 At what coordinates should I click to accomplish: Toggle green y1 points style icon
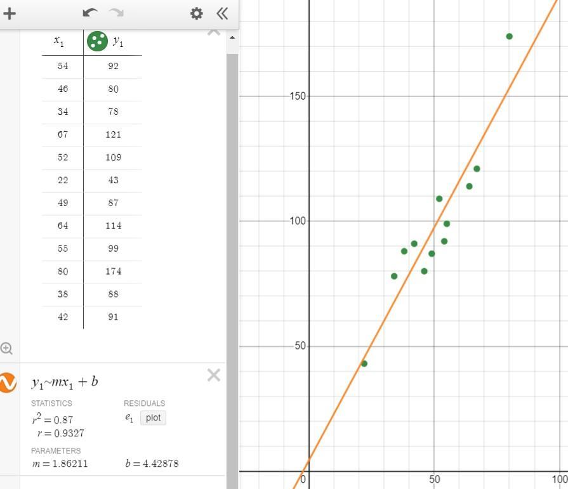(97, 41)
